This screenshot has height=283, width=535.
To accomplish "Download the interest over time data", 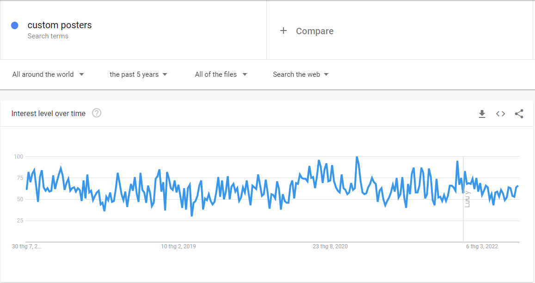I will (482, 114).
